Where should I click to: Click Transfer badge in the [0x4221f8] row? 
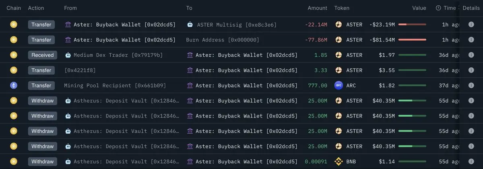click(41, 70)
